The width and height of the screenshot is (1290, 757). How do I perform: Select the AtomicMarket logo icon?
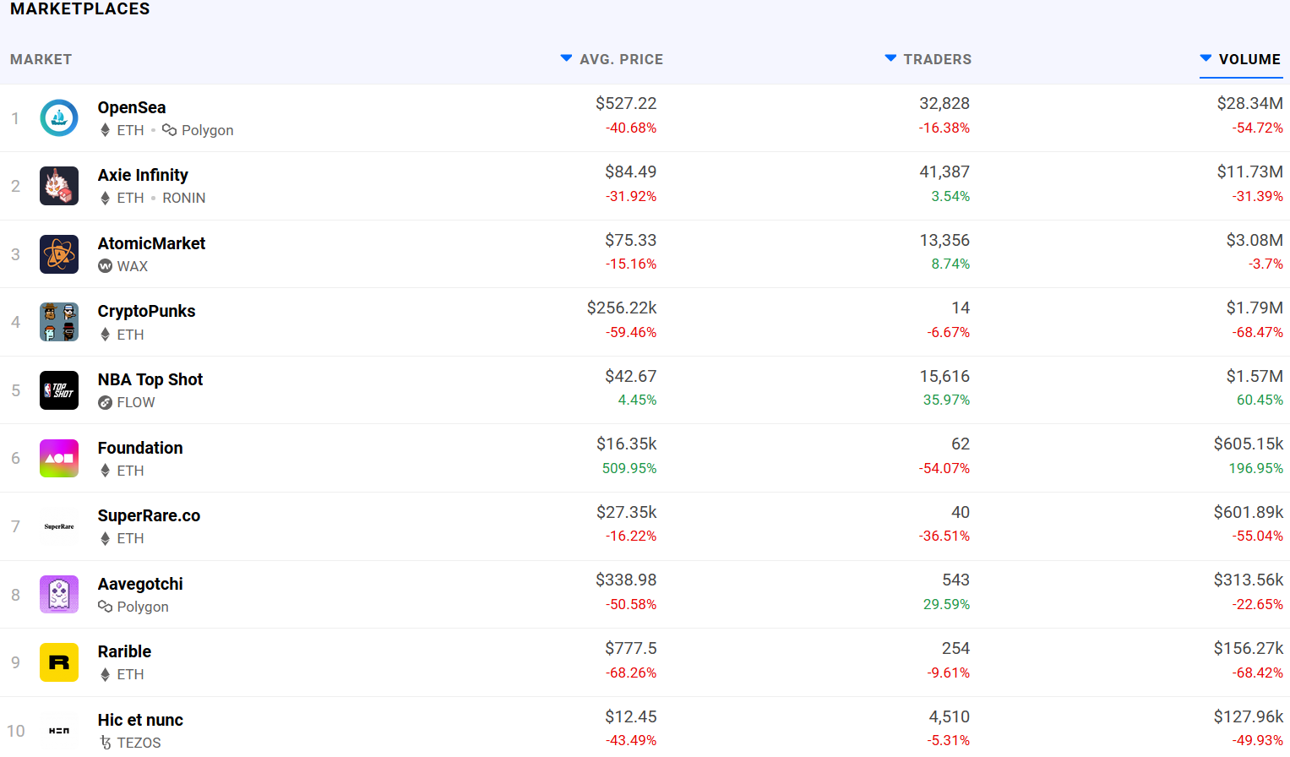59,254
